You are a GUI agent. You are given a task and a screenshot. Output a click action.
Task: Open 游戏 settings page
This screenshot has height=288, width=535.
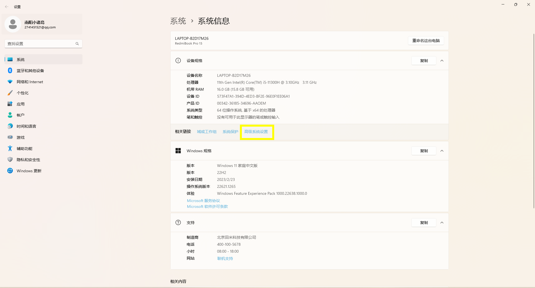(43, 137)
